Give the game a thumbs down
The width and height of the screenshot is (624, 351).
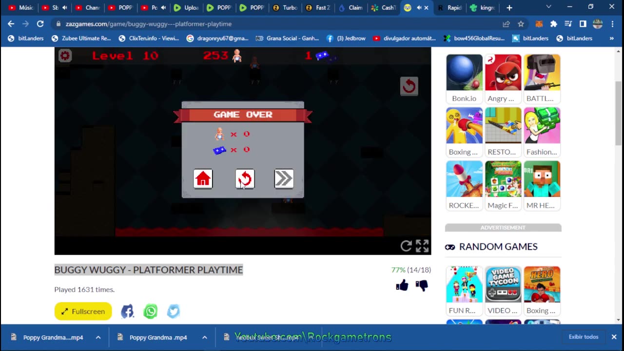click(422, 286)
